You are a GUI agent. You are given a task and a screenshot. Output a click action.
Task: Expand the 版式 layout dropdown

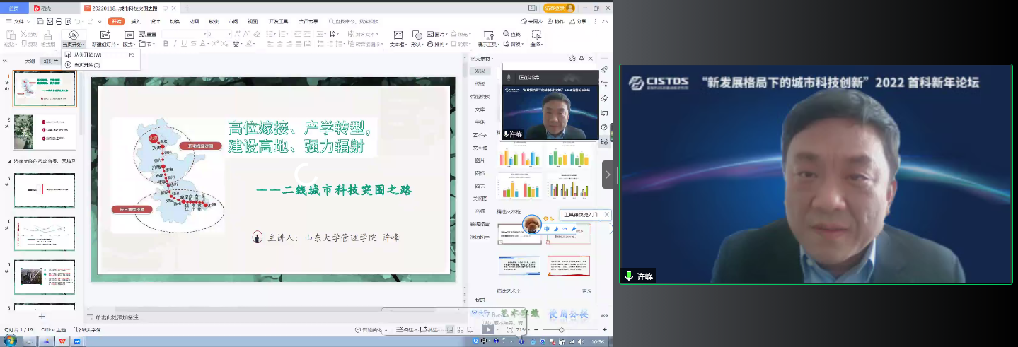click(x=128, y=45)
